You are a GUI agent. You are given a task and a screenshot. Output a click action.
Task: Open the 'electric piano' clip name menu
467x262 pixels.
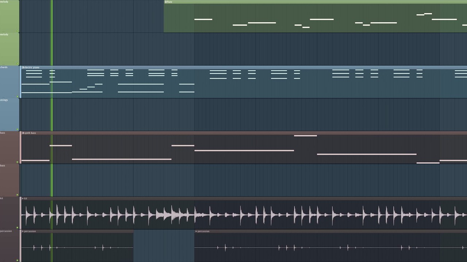click(x=32, y=67)
